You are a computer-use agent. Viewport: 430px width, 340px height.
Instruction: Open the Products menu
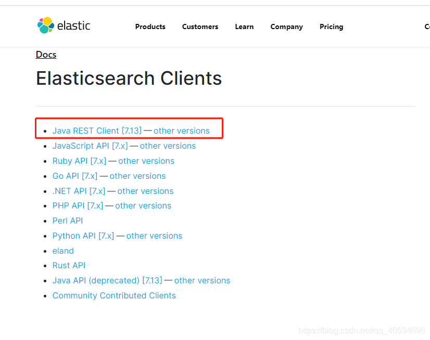click(150, 27)
